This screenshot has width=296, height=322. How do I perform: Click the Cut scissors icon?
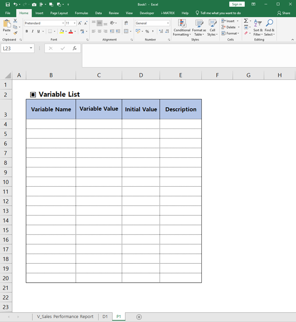coord(15,21)
